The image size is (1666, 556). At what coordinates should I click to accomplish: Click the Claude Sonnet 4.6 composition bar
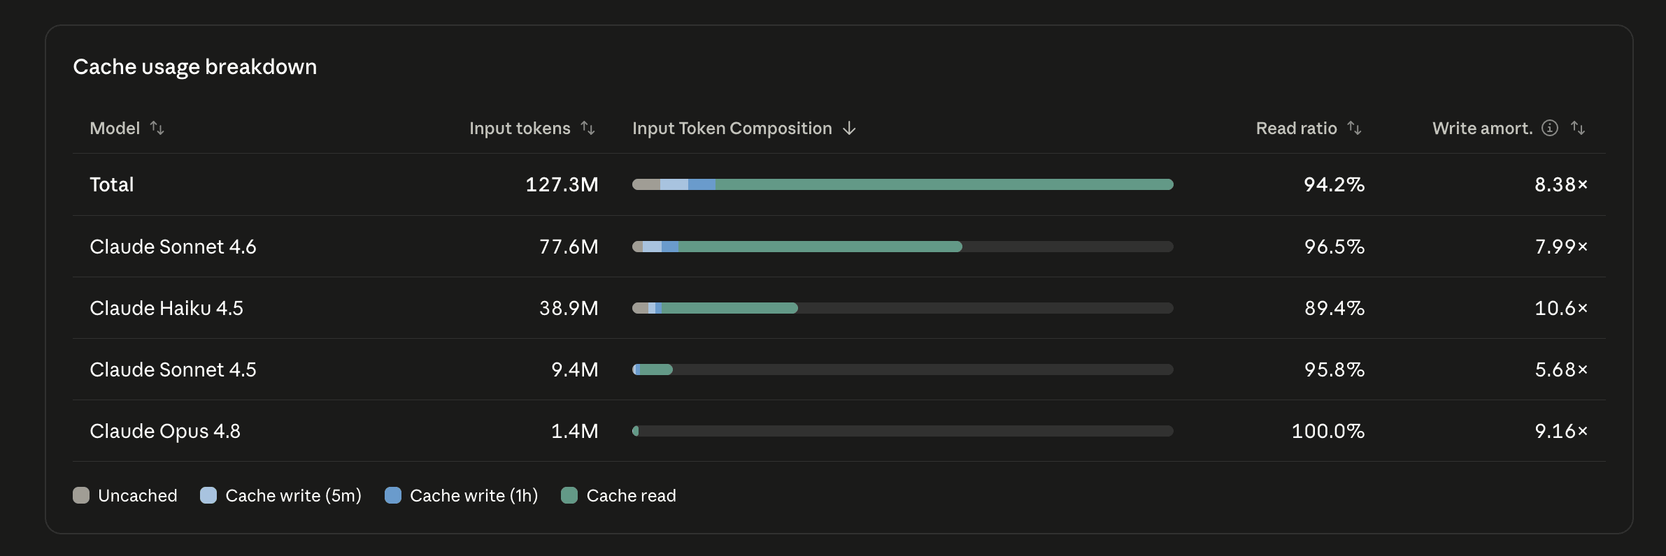[x=903, y=247]
